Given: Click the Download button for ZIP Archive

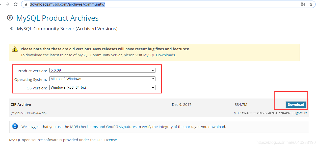Looking at the screenshot, I should click(296, 105).
